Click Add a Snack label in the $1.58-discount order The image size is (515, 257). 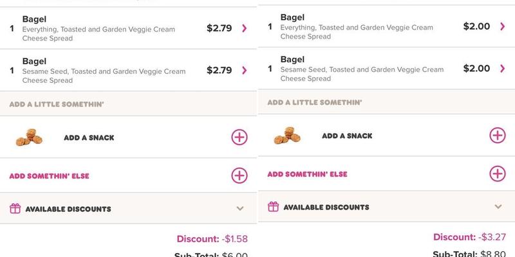[89, 137]
